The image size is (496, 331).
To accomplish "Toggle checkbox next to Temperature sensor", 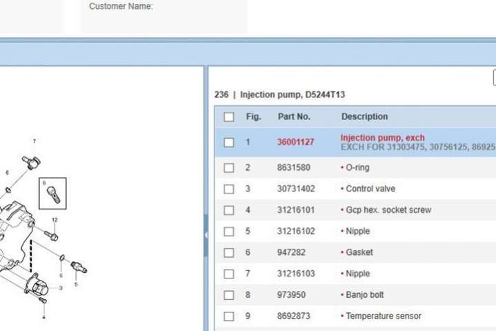I will pos(229,316).
